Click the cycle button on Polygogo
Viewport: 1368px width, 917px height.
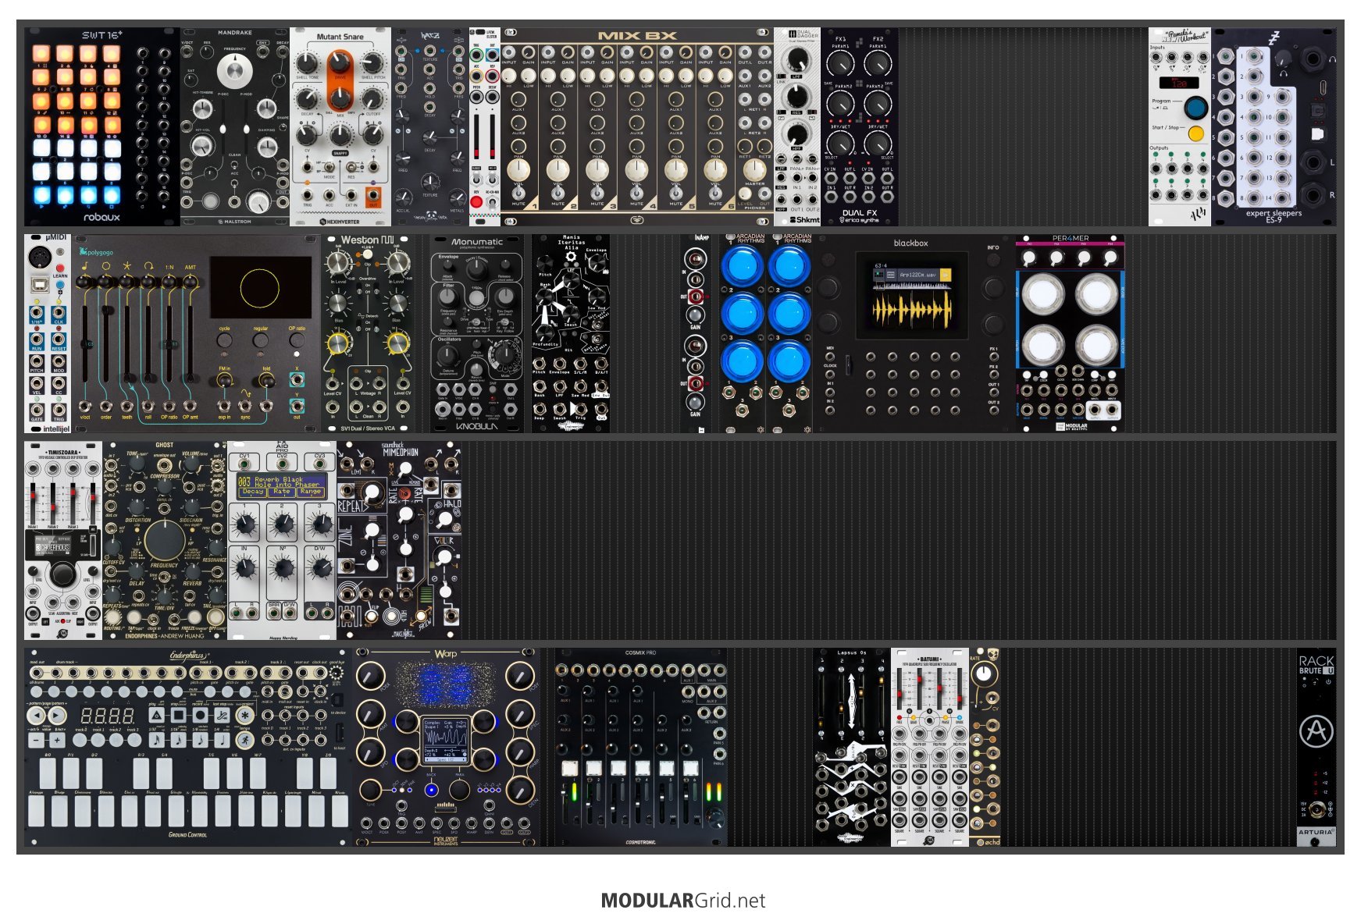pyautogui.click(x=225, y=341)
